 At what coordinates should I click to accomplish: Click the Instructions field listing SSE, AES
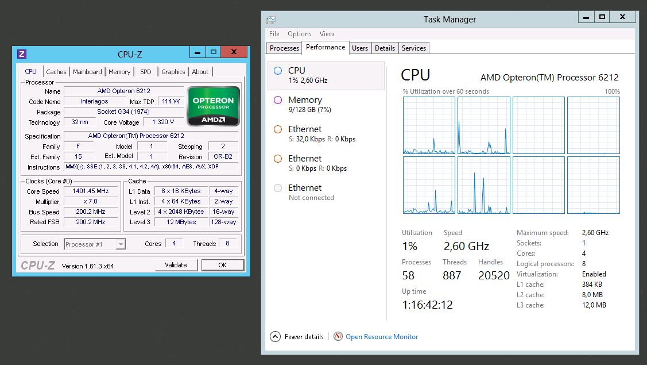pyautogui.click(x=151, y=167)
